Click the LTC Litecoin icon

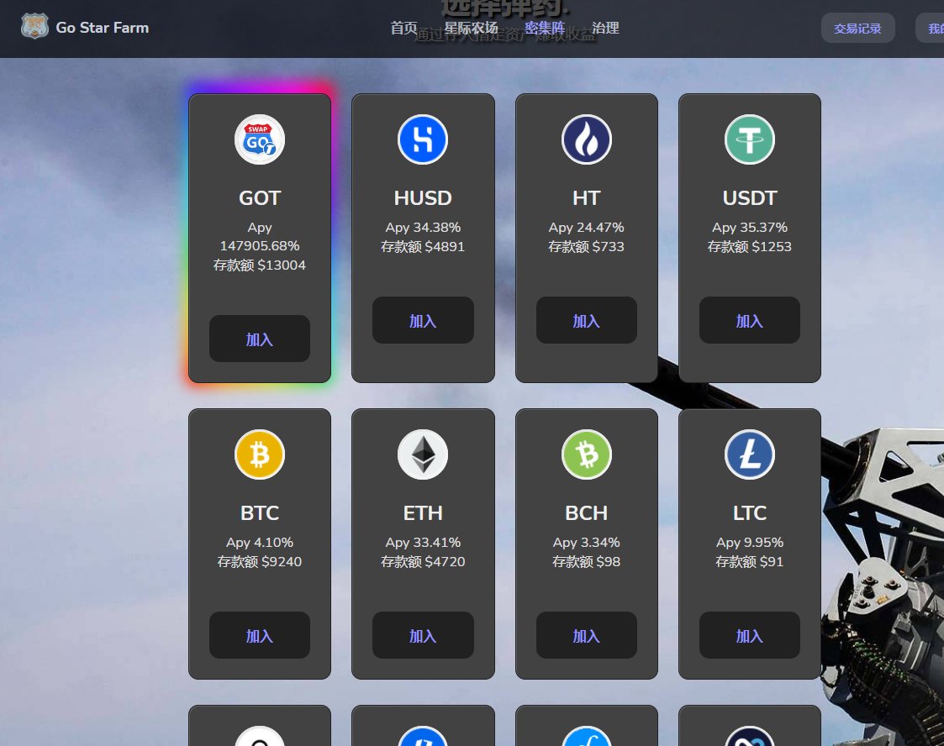[x=750, y=454]
